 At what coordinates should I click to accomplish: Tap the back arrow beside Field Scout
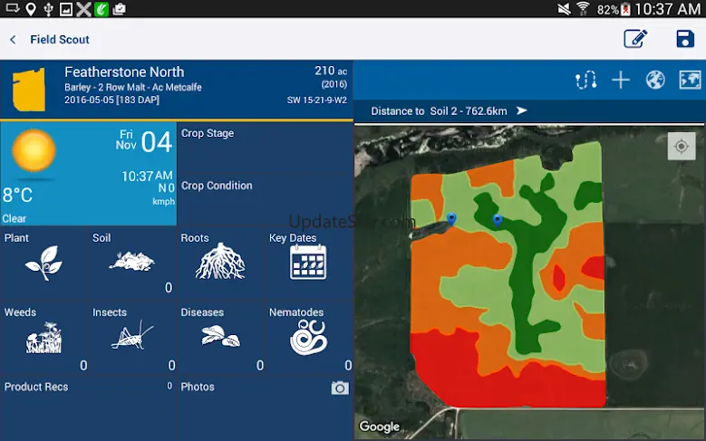(13, 40)
